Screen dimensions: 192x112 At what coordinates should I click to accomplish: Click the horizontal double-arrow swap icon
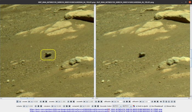pos(161,102)
